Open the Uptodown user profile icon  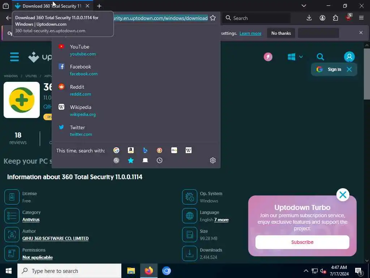click(x=349, y=57)
